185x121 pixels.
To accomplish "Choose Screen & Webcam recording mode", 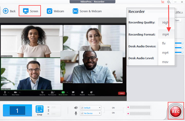I will click(x=87, y=11).
